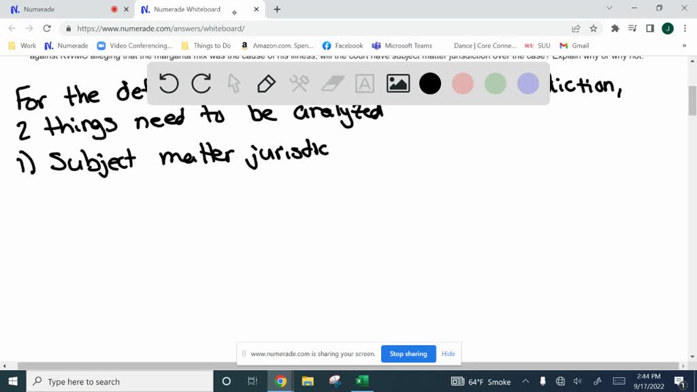
Task: Insert an image with the picture tool
Action: click(x=398, y=84)
